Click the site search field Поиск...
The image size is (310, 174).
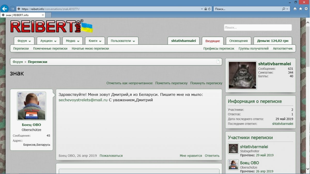pyautogui.click(x=258, y=27)
